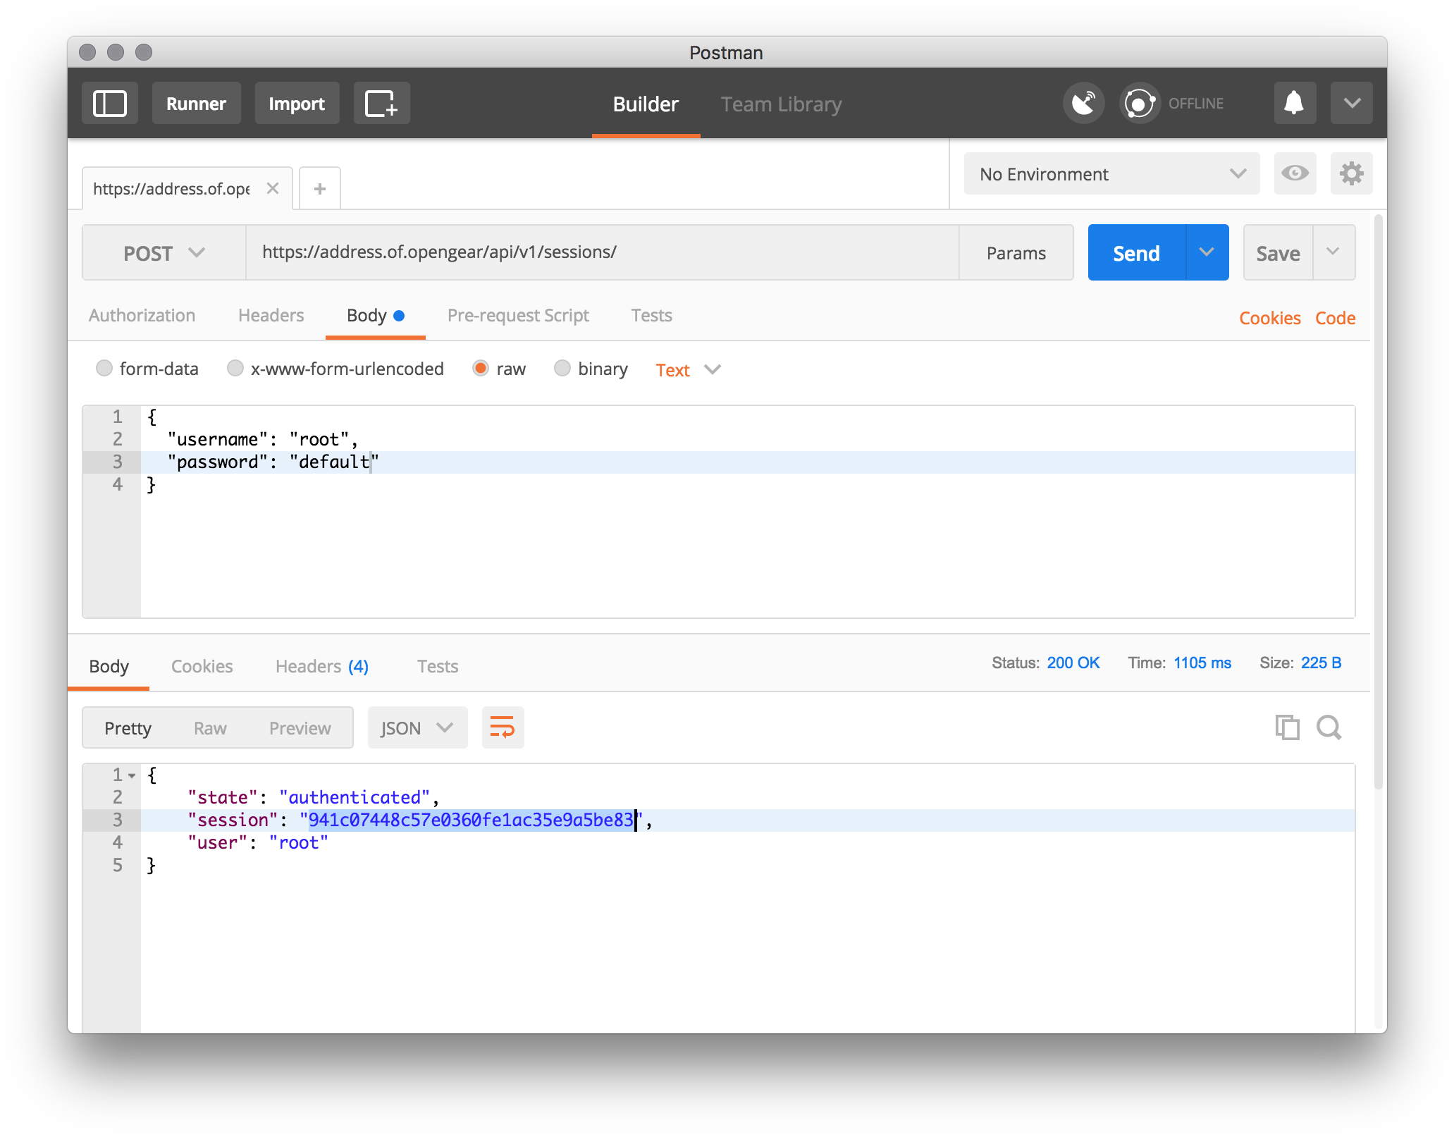Open the Text content type dropdown
The height and width of the screenshot is (1137, 1454).
tap(688, 369)
